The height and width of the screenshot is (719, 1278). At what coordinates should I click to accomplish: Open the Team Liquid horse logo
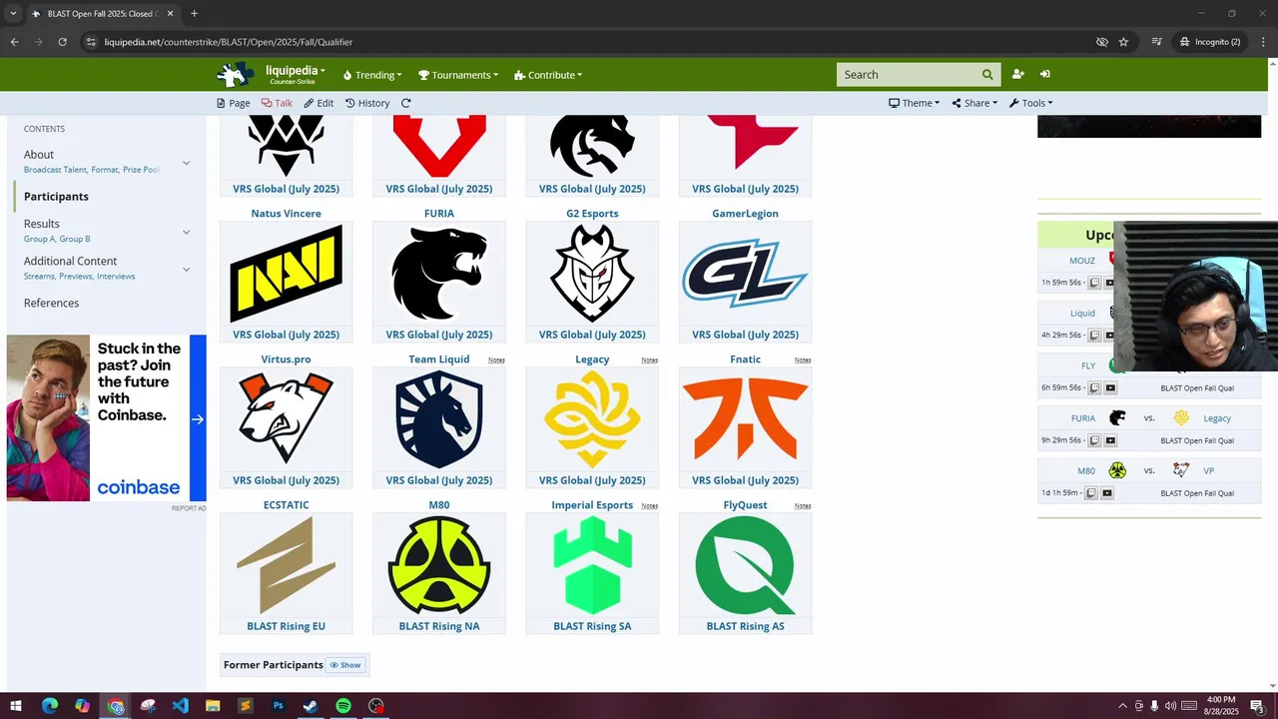coord(439,419)
